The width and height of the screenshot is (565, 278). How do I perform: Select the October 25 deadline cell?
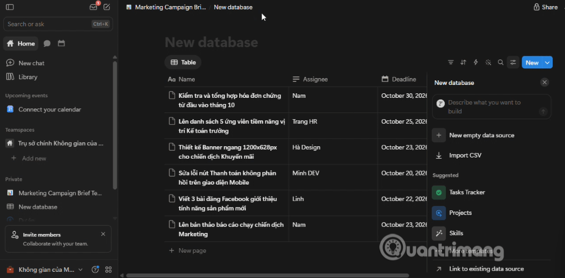coord(402,126)
